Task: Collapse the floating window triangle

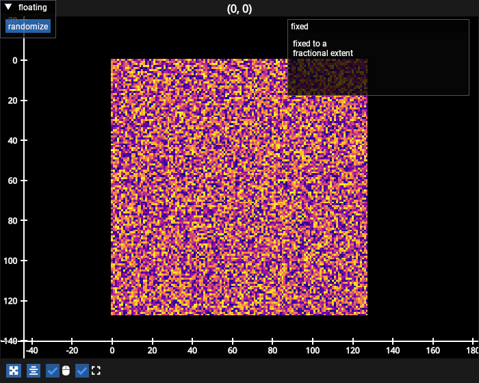Action: (x=8, y=7)
